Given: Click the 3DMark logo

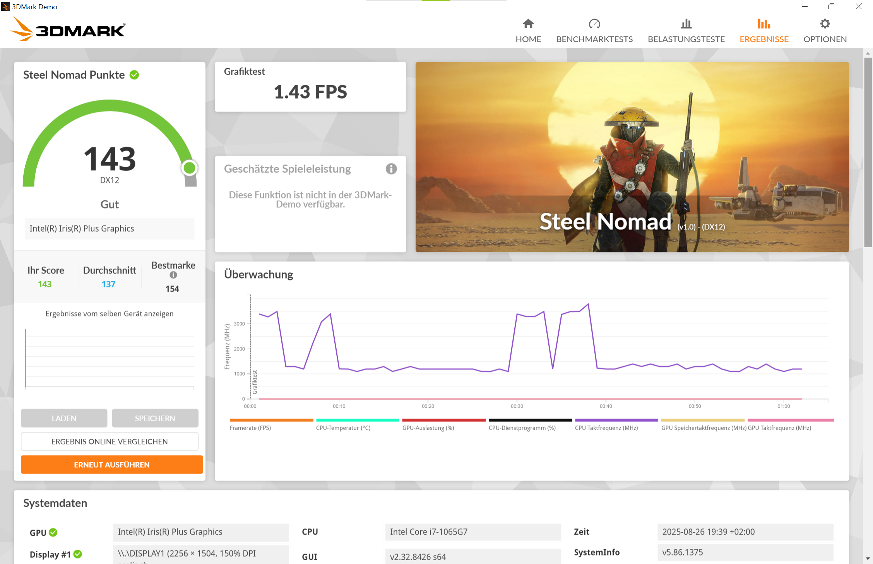Looking at the screenshot, I should point(68,29).
